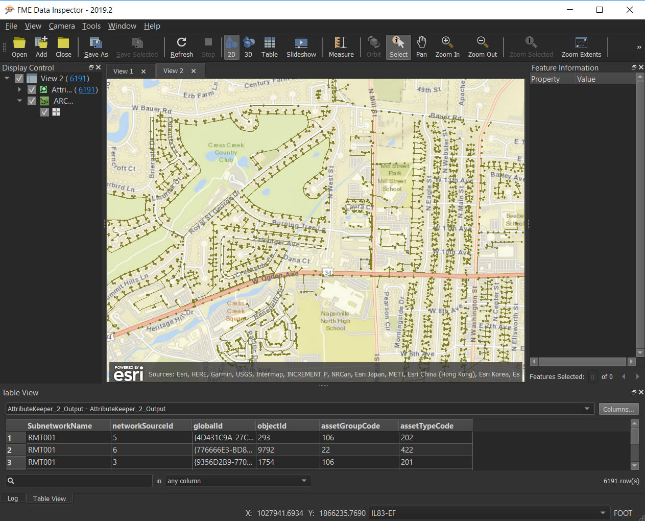This screenshot has width=645, height=521.
Task: Toggle visibility of the ARC feature type
Action: point(32,101)
